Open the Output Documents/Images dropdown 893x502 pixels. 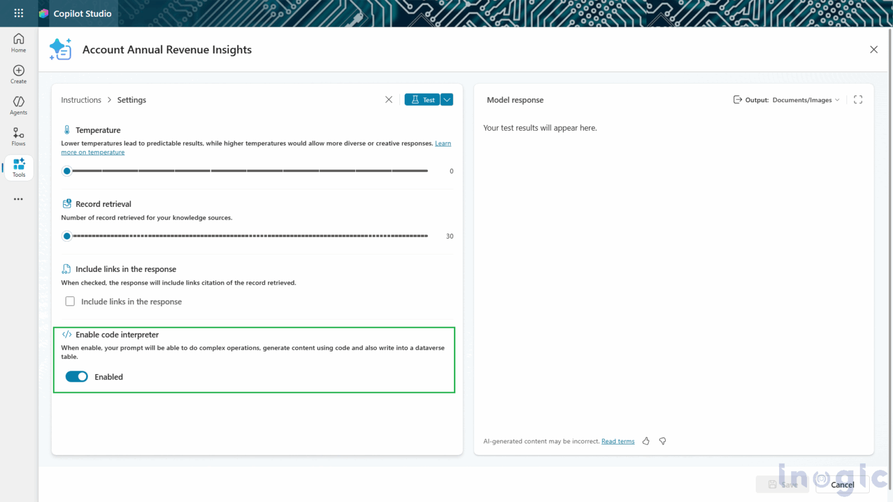pyautogui.click(x=805, y=99)
